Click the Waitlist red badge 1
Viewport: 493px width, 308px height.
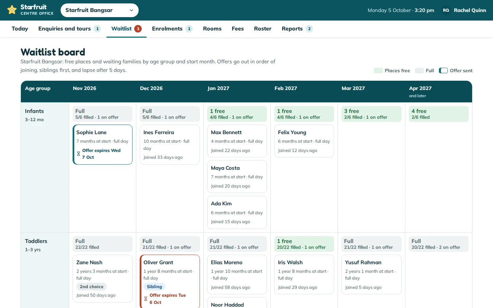[138, 29]
